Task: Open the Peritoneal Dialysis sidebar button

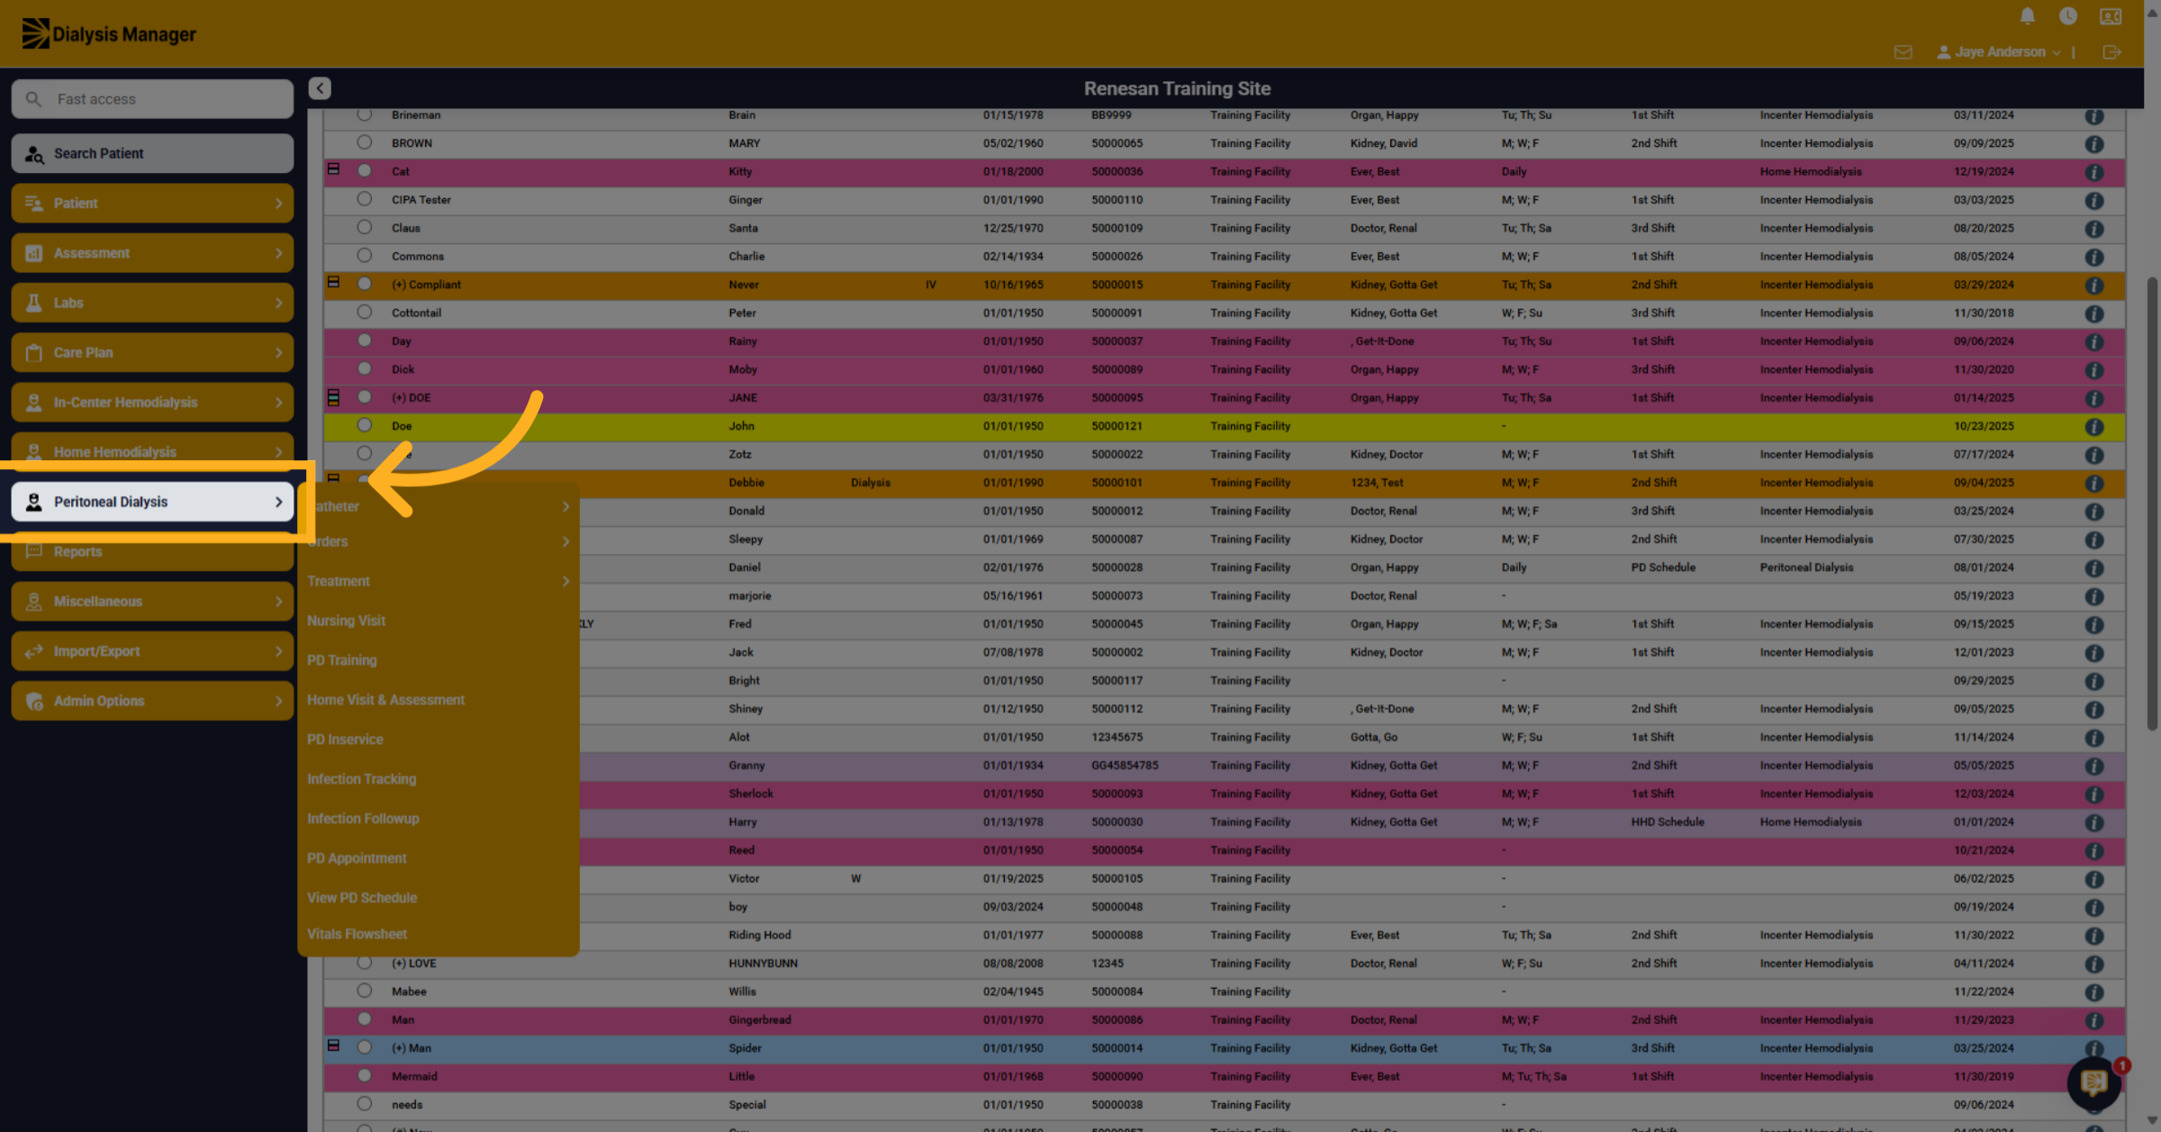Action: click(x=152, y=502)
